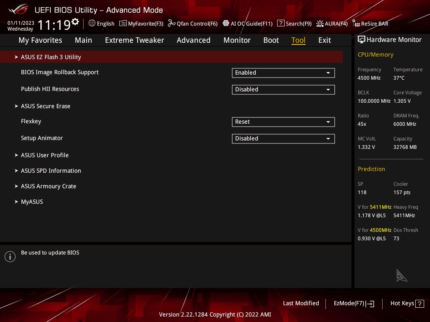The image size is (430, 322).
Task: Expand ASUS SPD Information entry
Action: 51,171
